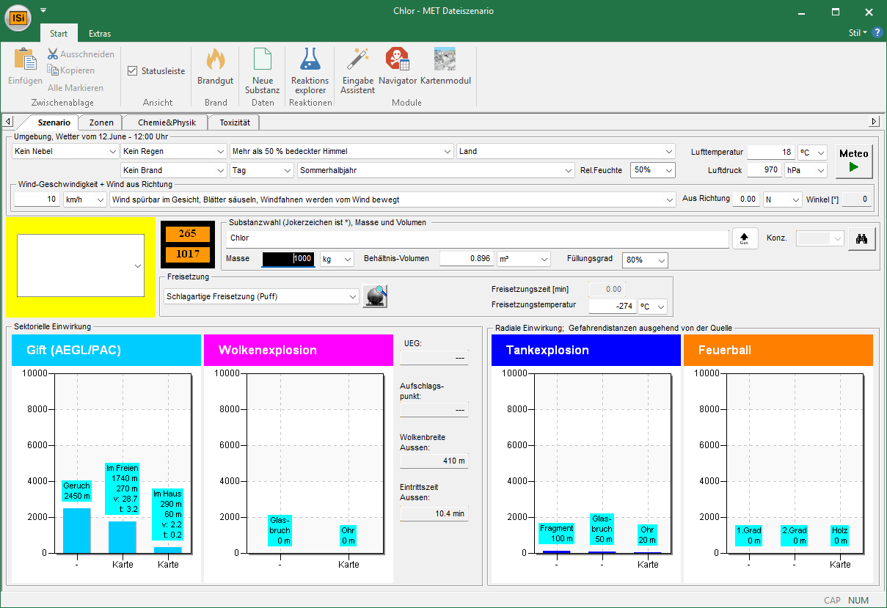The height and width of the screenshot is (608, 887).
Task: Open the Toxizität tab
Action: (235, 122)
